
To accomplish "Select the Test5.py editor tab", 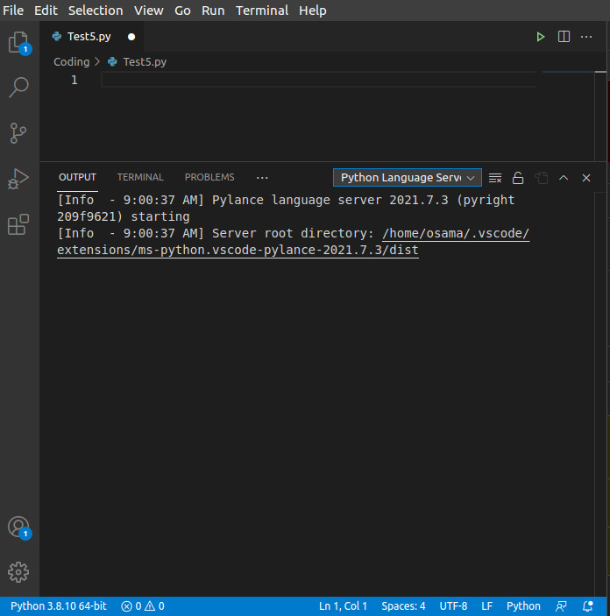I will [x=89, y=37].
